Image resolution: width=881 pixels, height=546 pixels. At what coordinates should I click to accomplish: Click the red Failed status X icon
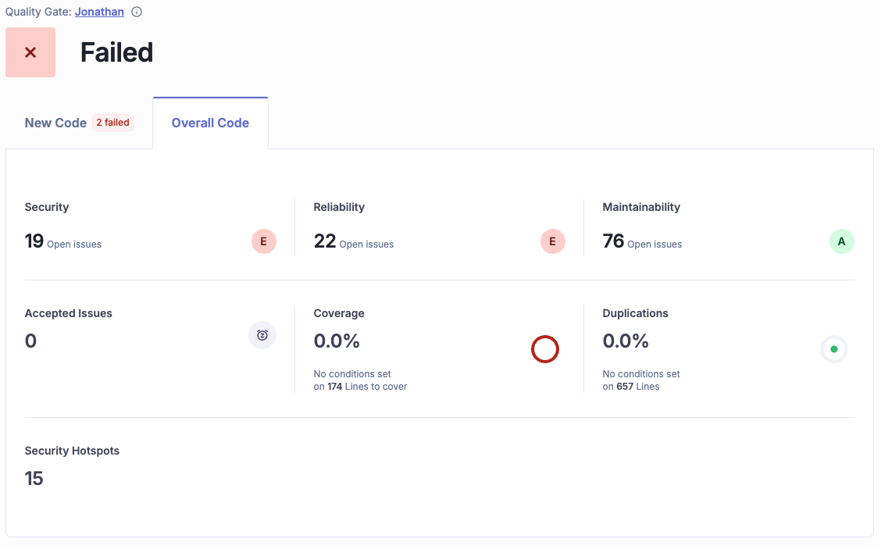pos(30,52)
